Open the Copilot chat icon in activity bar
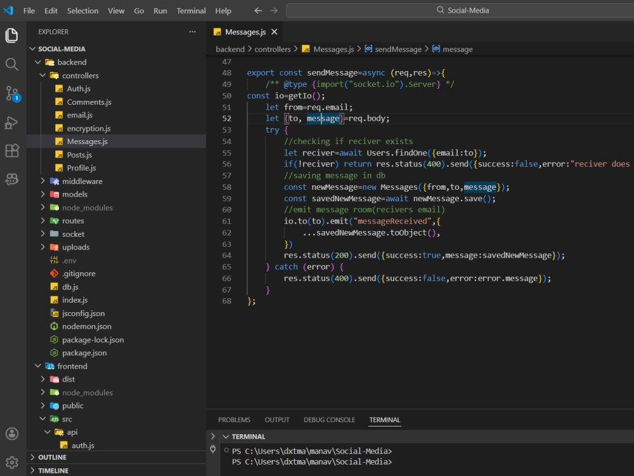Image resolution: width=634 pixels, height=476 pixels. (x=11, y=179)
